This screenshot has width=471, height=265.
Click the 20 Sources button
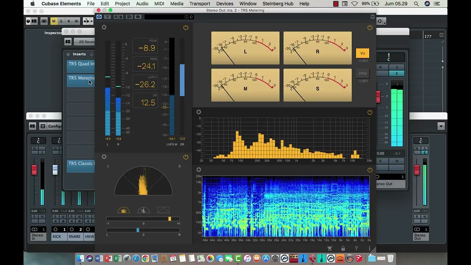point(85,42)
